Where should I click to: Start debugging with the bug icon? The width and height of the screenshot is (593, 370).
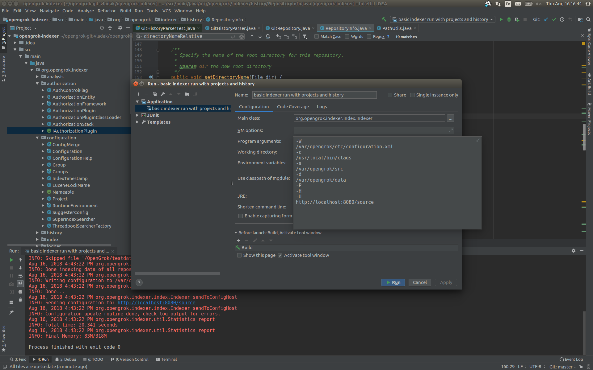click(509, 19)
